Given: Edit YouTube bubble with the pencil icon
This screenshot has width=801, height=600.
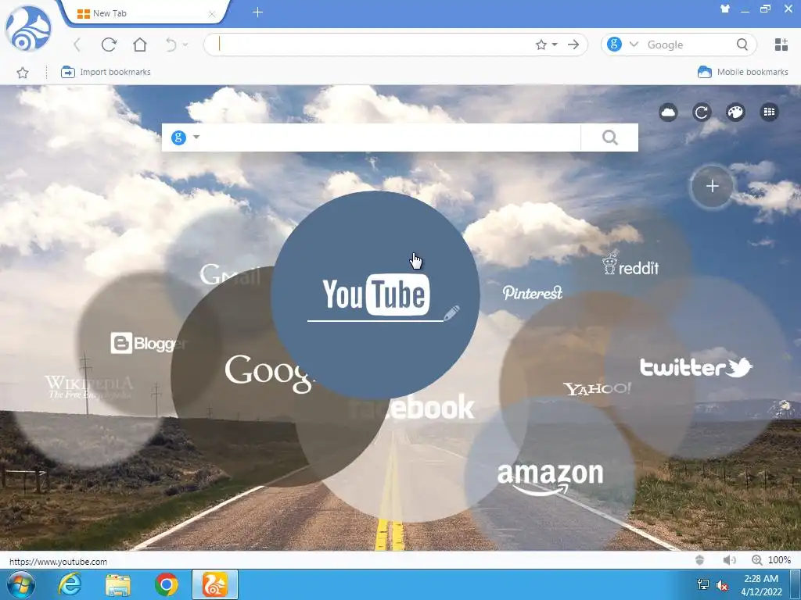Looking at the screenshot, I should 451,313.
